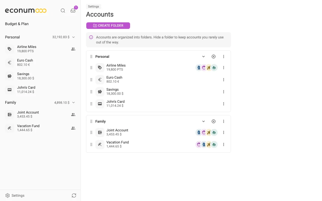Open Airline Miles row options menu

click(x=224, y=68)
